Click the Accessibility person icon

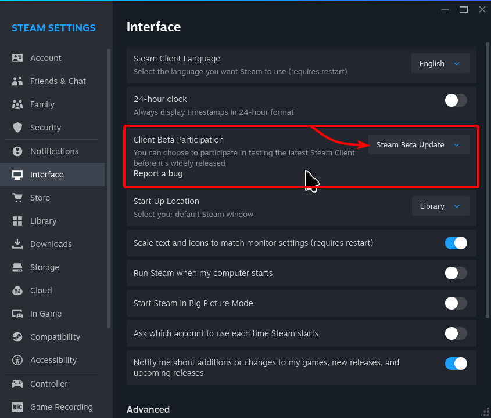tap(17, 360)
